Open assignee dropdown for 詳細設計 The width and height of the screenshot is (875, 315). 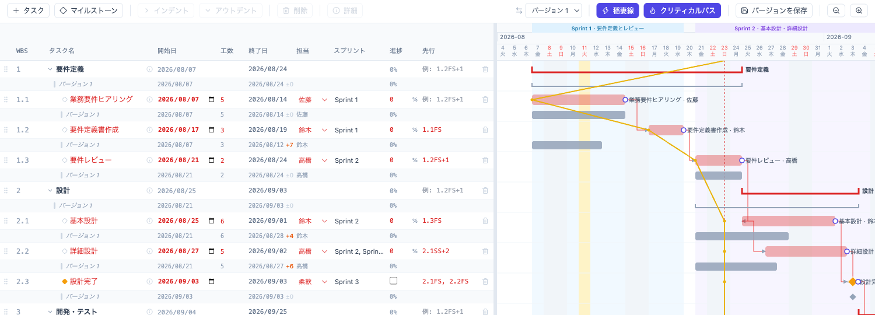[313, 251]
